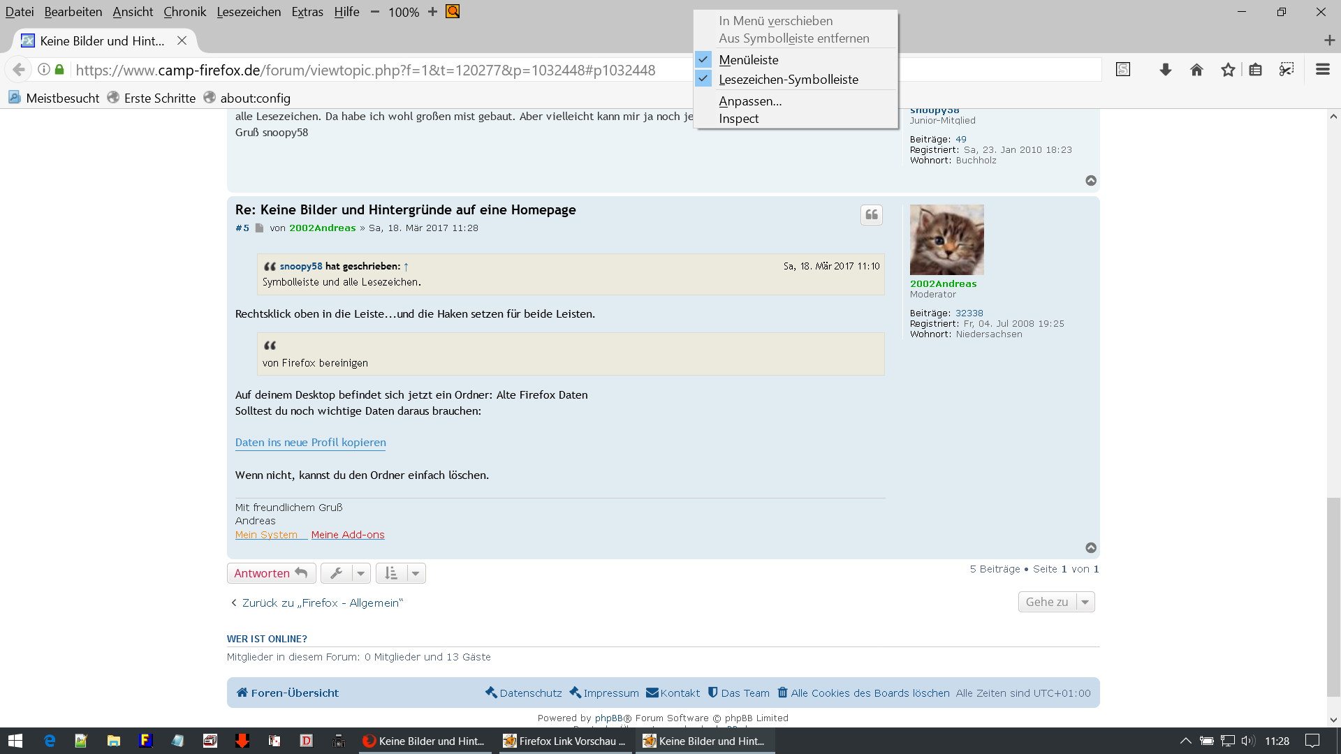
Task: Open the hamburger menu icon
Action: click(x=1322, y=70)
